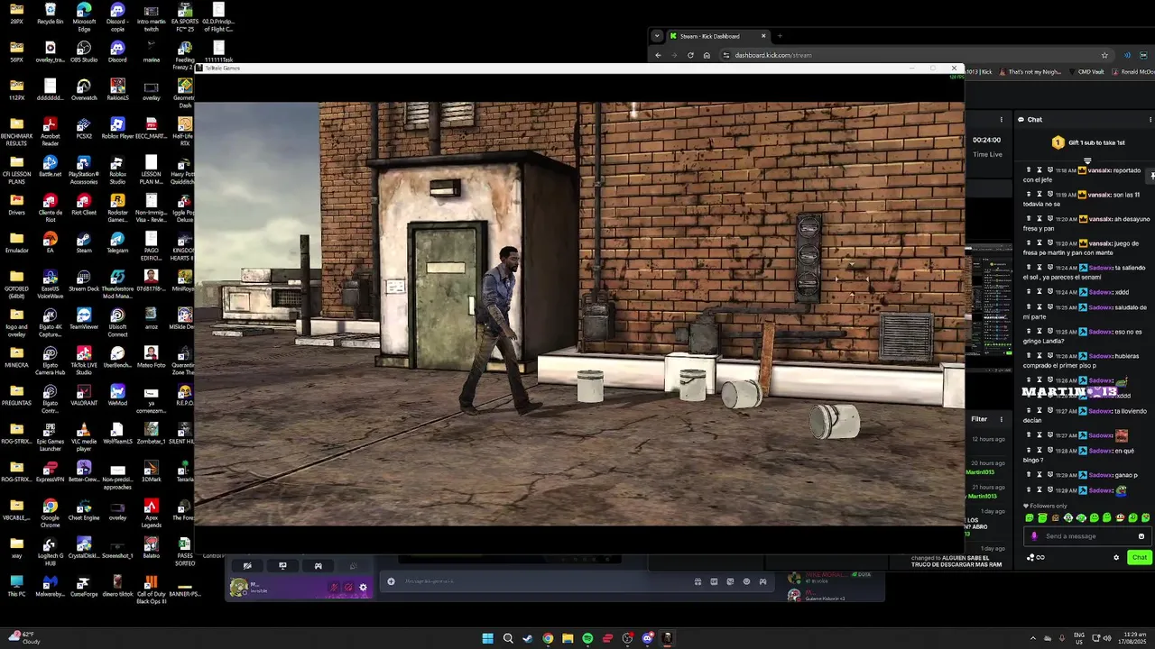Open the Recycle Bin desktop icon

click(x=51, y=14)
